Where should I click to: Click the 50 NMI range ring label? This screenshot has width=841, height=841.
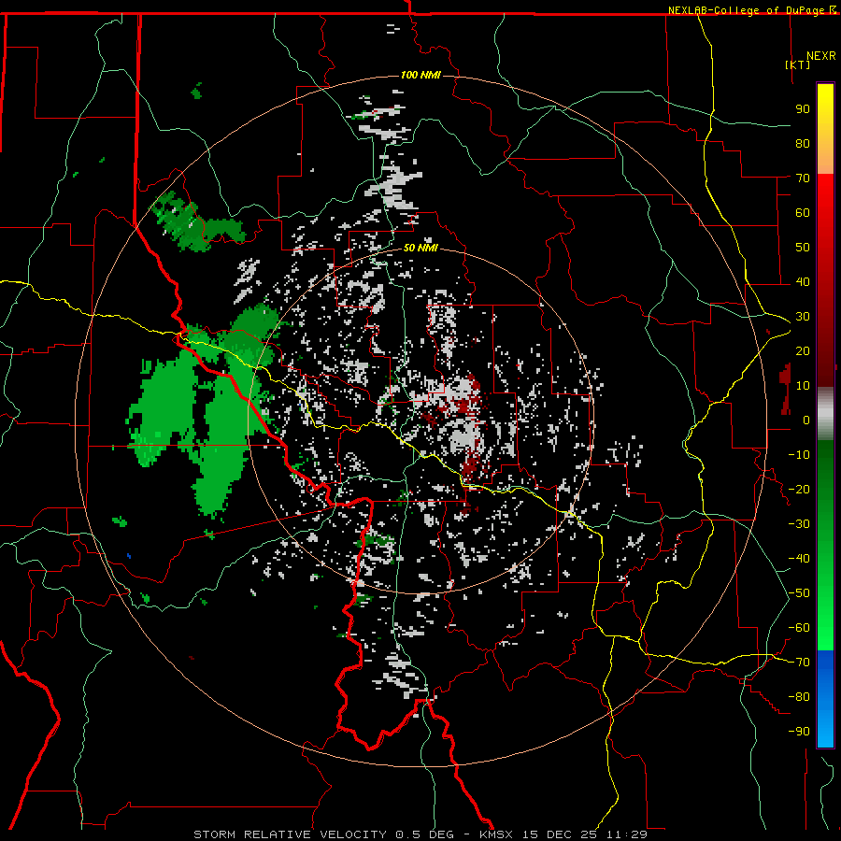click(420, 248)
